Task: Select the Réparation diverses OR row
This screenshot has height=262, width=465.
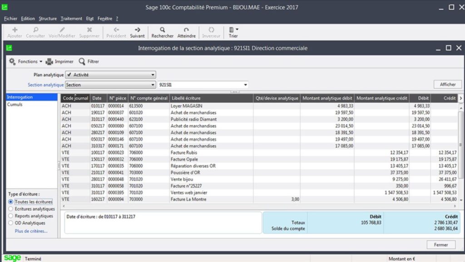Action: click(259, 166)
